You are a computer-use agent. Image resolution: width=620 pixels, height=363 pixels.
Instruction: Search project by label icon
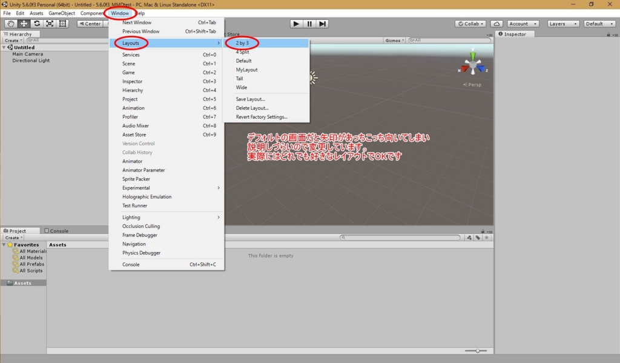pos(478,238)
